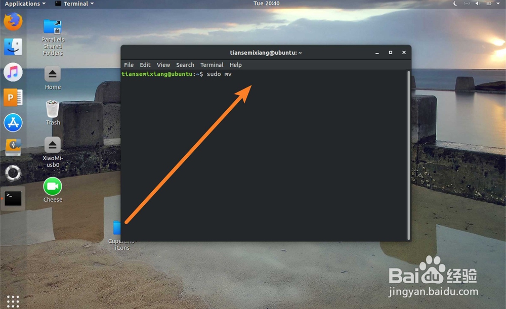The image size is (506, 309).
Task: Open the View menu in Terminal
Action: click(163, 65)
